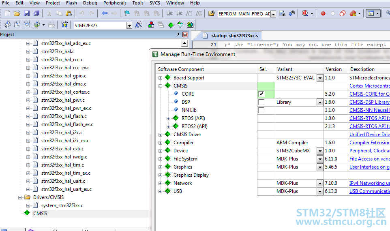The image size is (390, 231).
Task: Click the Select Software Packs funnel icon
Action: coord(180,25)
